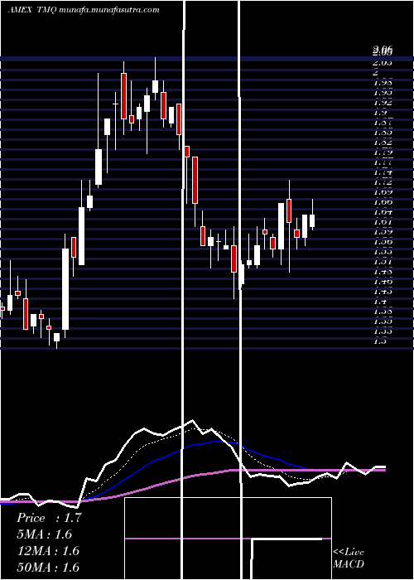
Task: Select the '1.59' price axis label
Action: (x=383, y=232)
